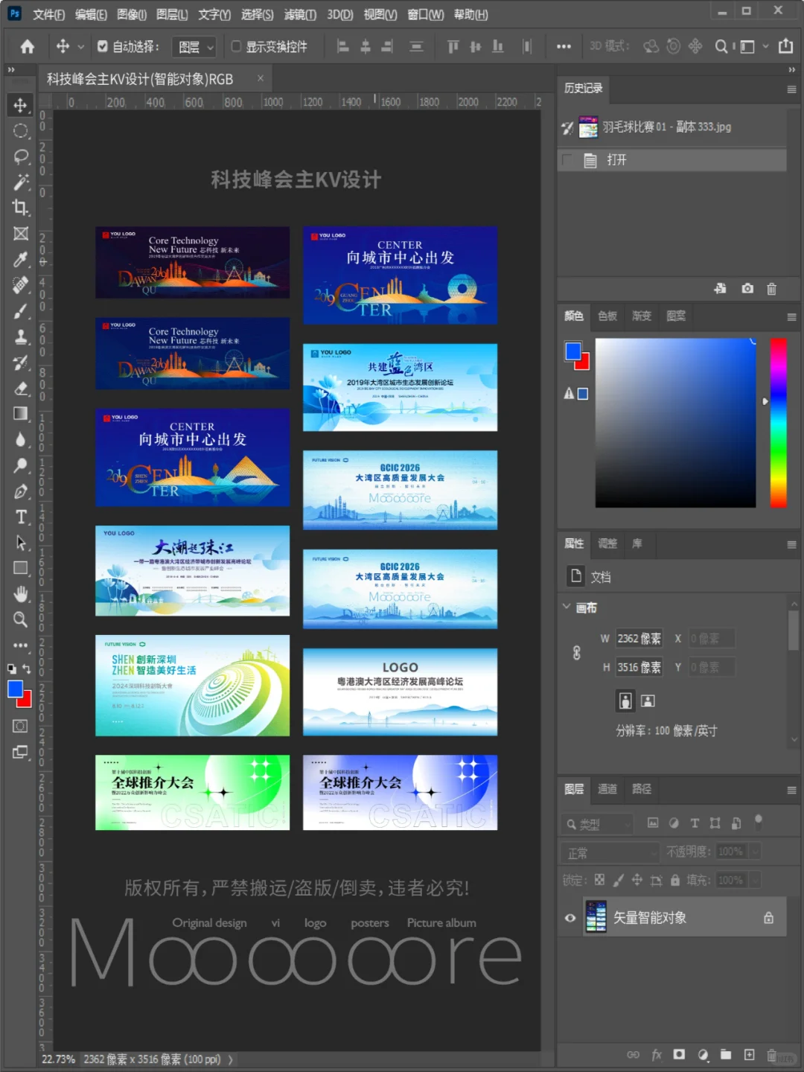Open workspace switcher dropdown arrow

coord(765,47)
